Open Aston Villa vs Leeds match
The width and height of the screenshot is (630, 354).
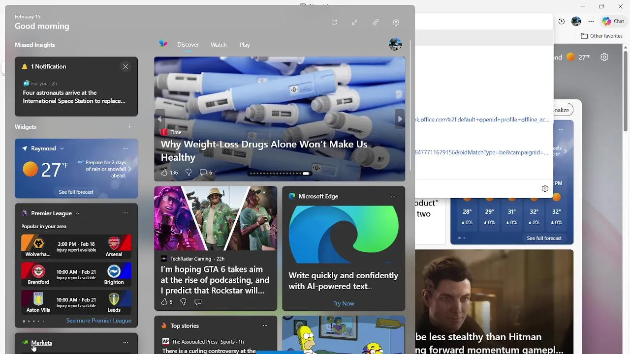(x=76, y=302)
